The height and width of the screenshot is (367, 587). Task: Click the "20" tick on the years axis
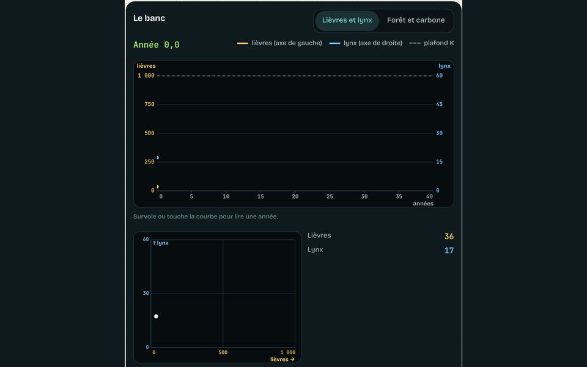295,196
